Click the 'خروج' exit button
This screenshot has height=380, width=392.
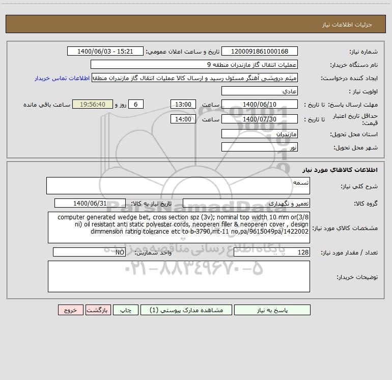(70, 310)
